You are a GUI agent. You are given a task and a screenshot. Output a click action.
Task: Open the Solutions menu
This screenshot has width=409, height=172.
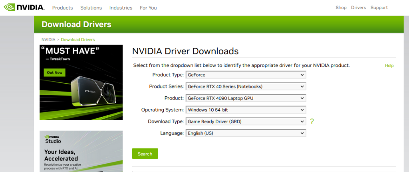pyautogui.click(x=91, y=8)
